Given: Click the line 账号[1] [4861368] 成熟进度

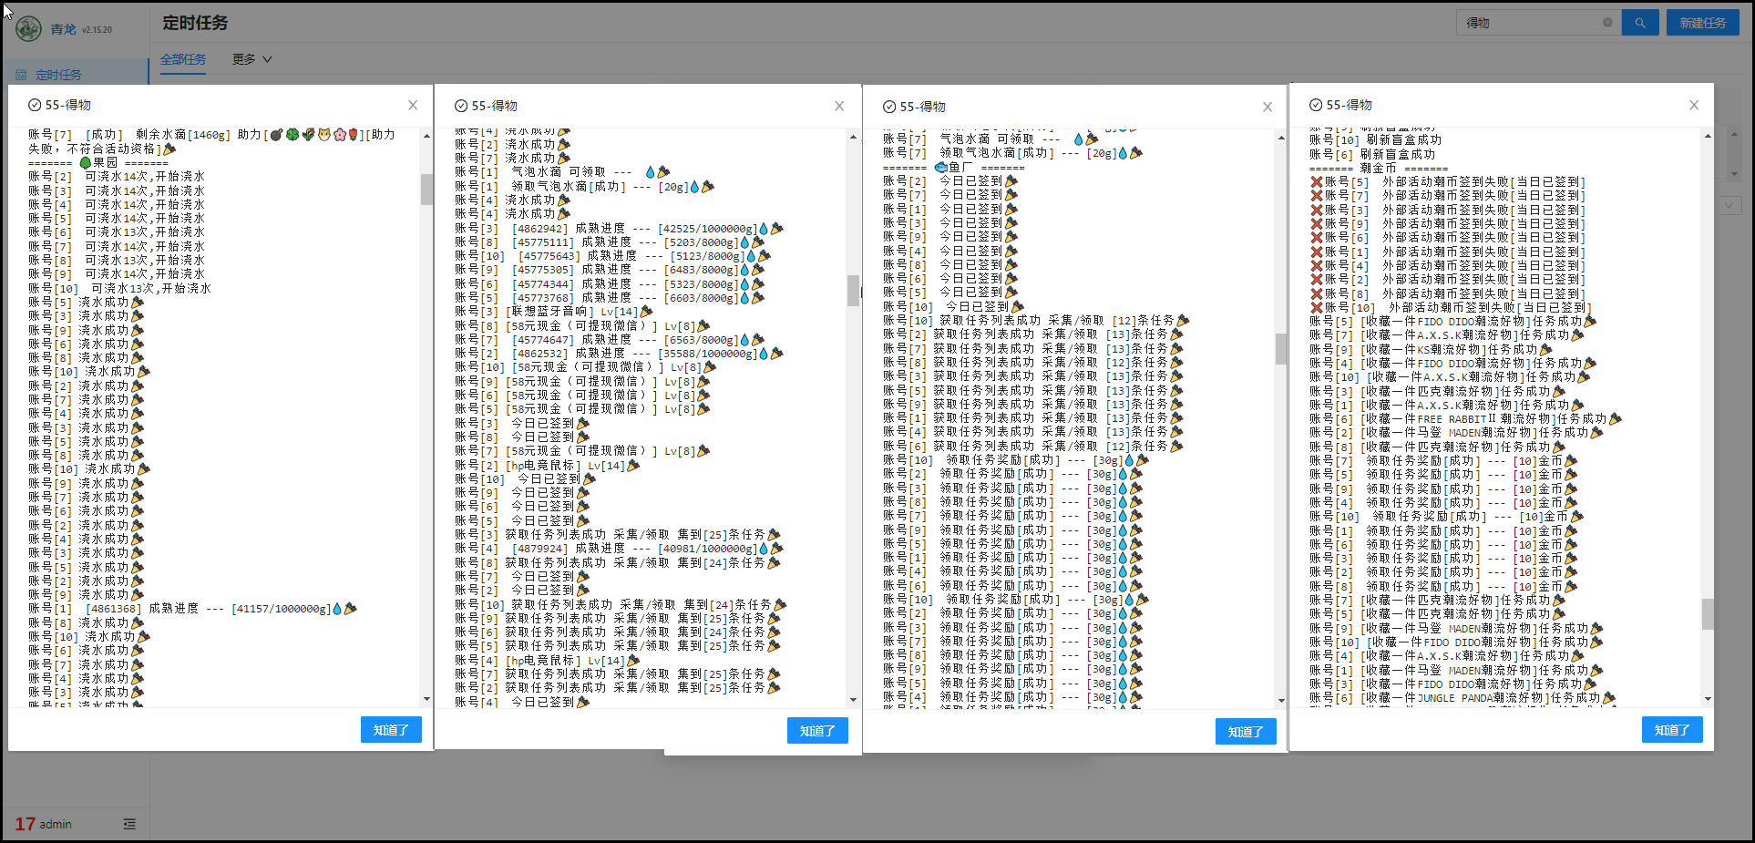Looking at the screenshot, I should 192,609.
